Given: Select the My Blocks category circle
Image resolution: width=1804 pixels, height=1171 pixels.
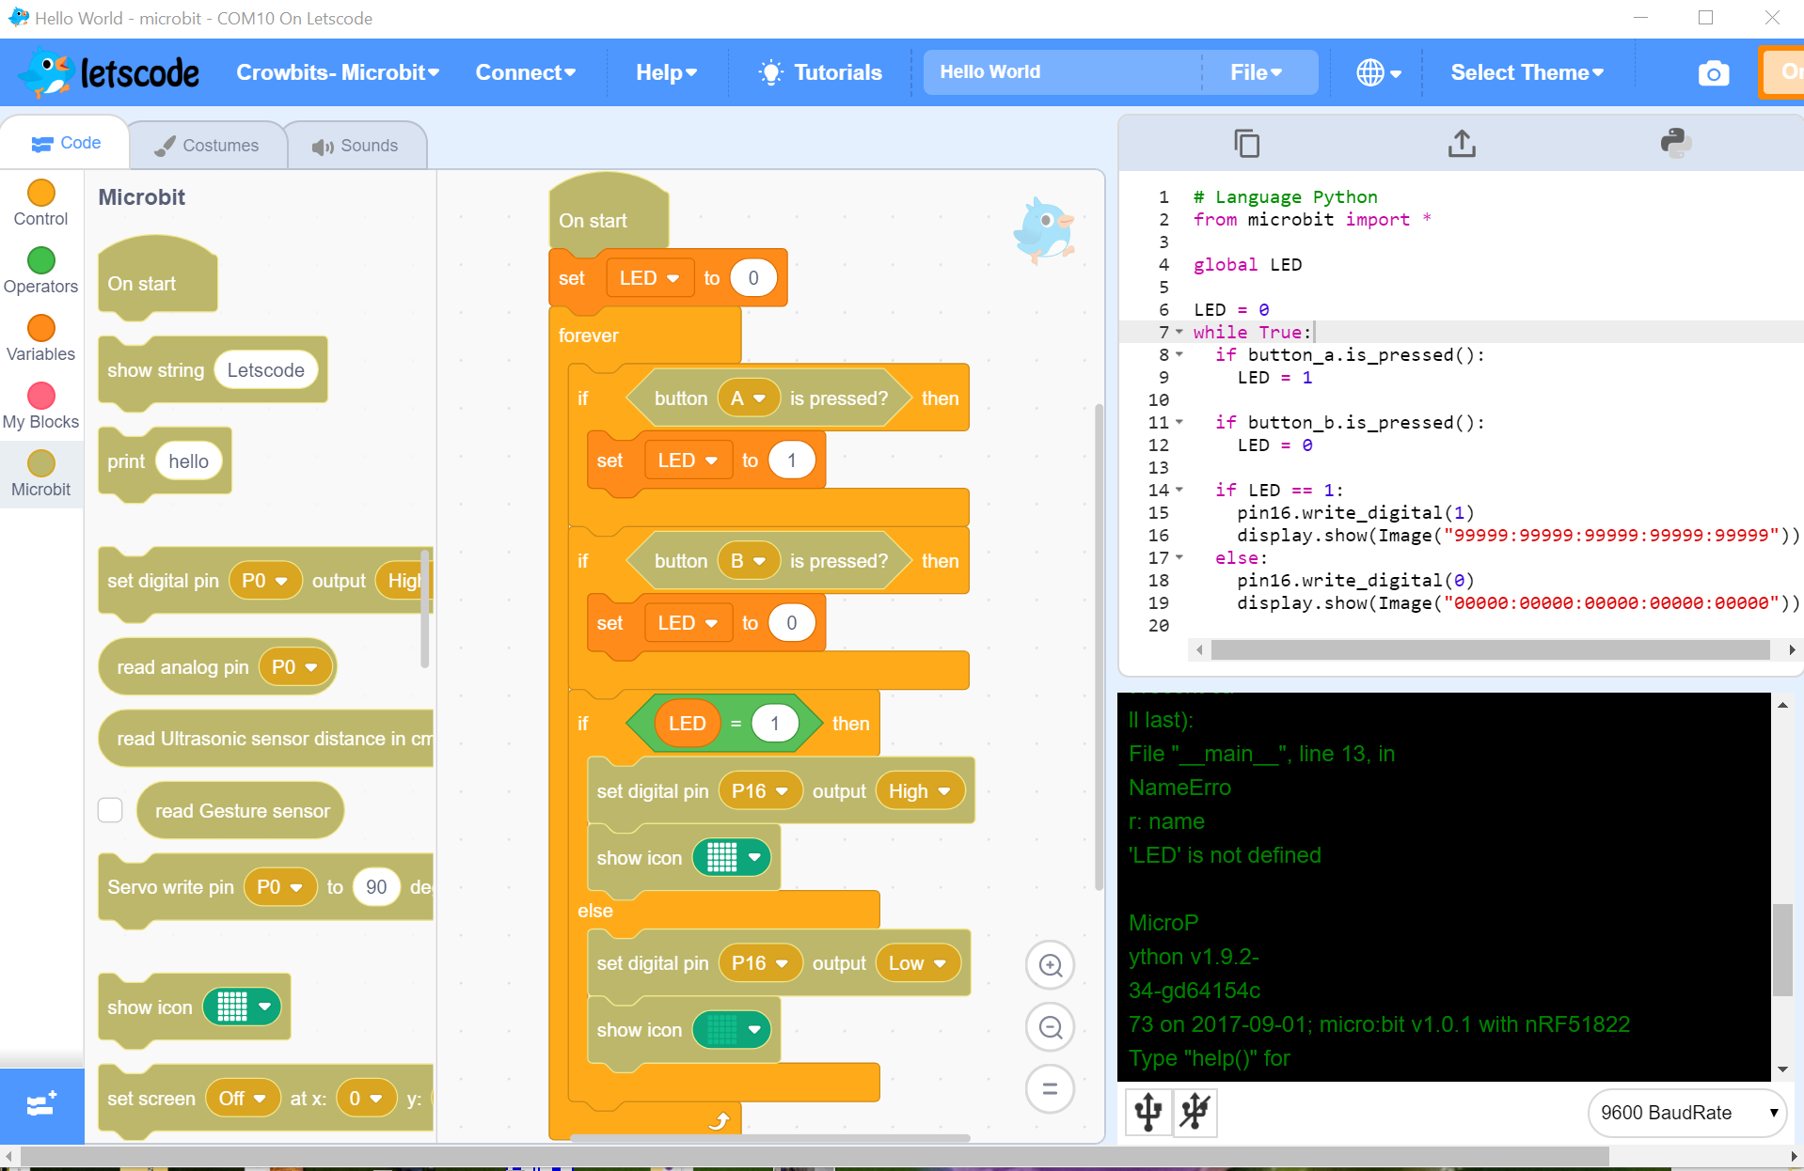Looking at the screenshot, I should coord(41,396).
